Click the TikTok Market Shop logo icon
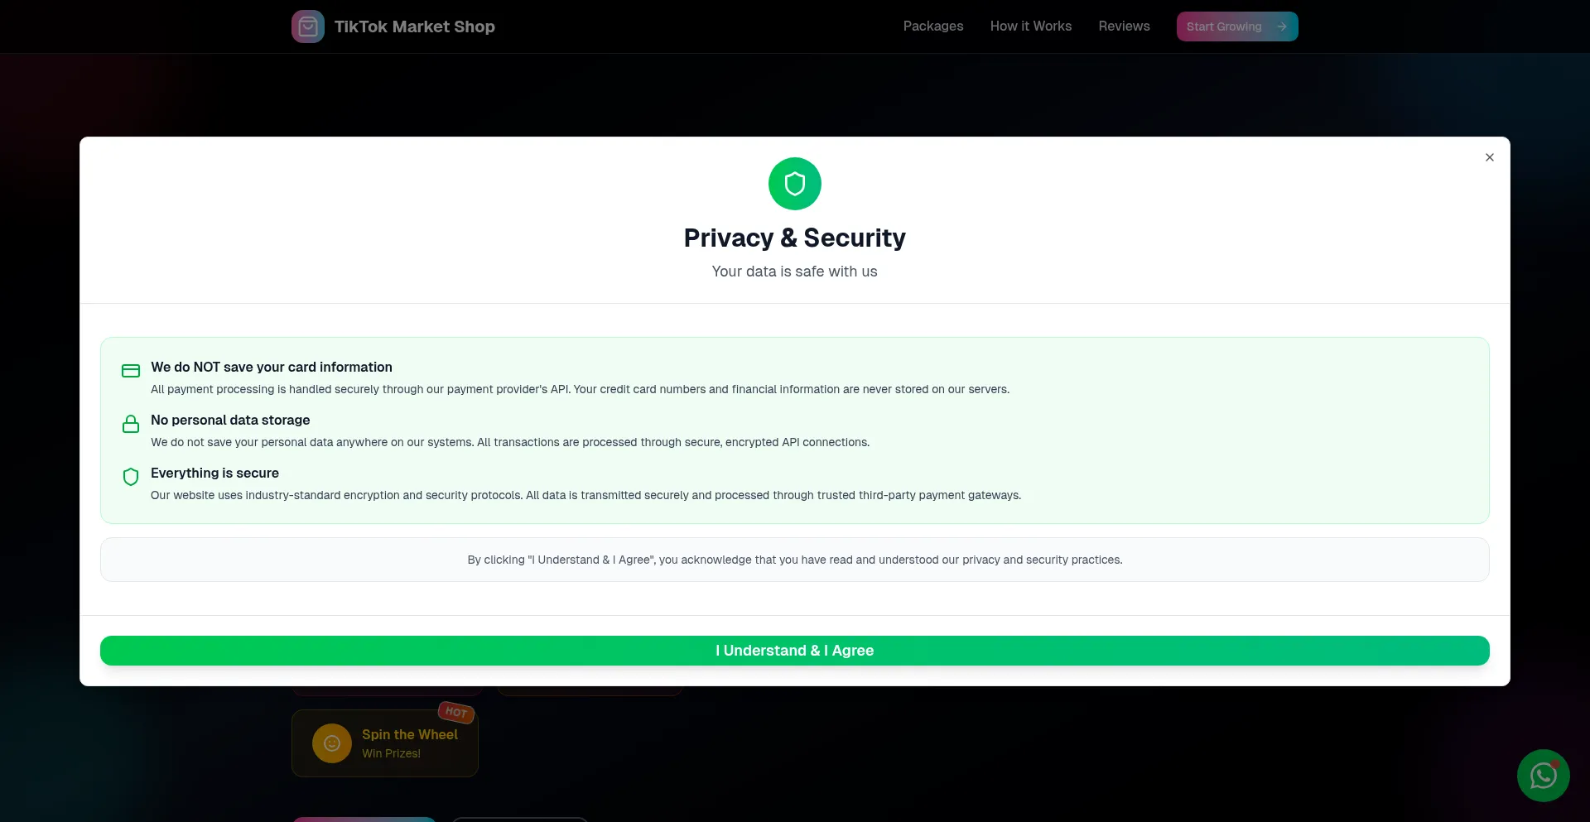 [308, 26]
